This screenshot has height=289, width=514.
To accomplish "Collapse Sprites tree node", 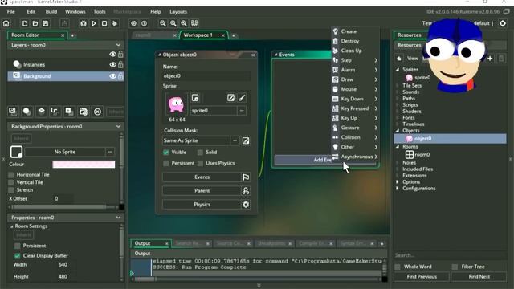I will (398, 70).
